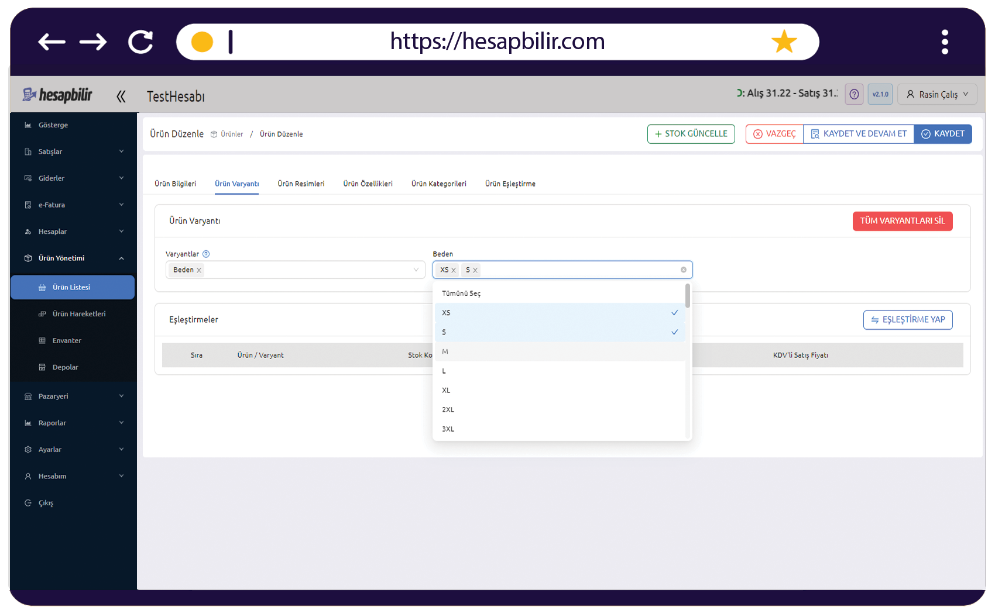Click the browser back arrow

tap(52, 42)
